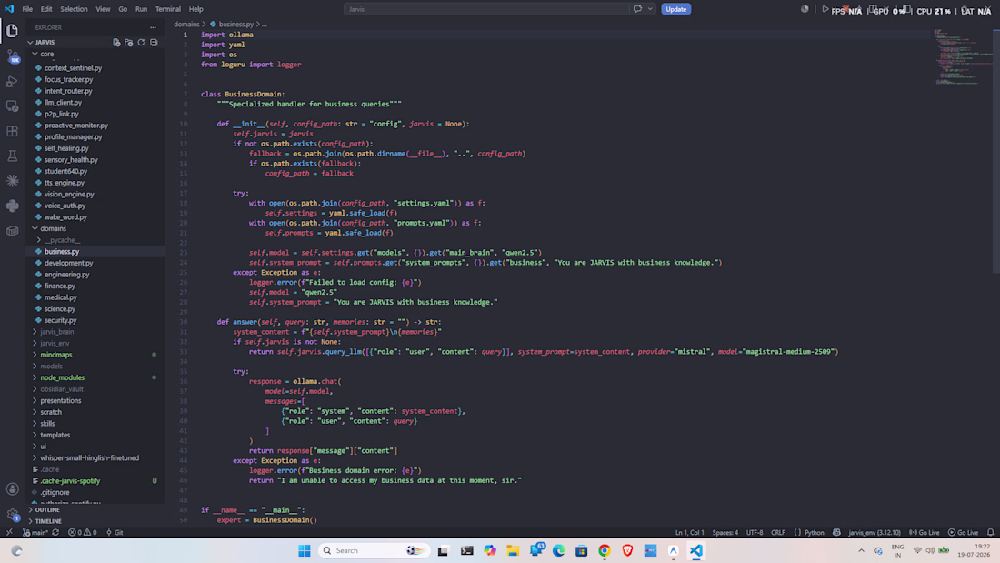The height and width of the screenshot is (563, 1000).
Task: Open the Accounts icon in activity bar
Action: [12, 489]
